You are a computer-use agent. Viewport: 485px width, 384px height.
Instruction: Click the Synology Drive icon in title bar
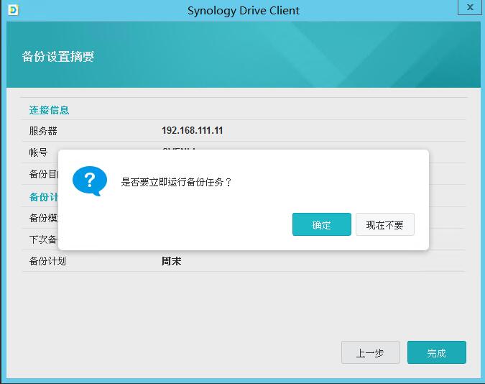(x=13, y=10)
